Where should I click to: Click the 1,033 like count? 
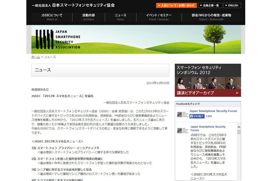(x=209, y=116)
